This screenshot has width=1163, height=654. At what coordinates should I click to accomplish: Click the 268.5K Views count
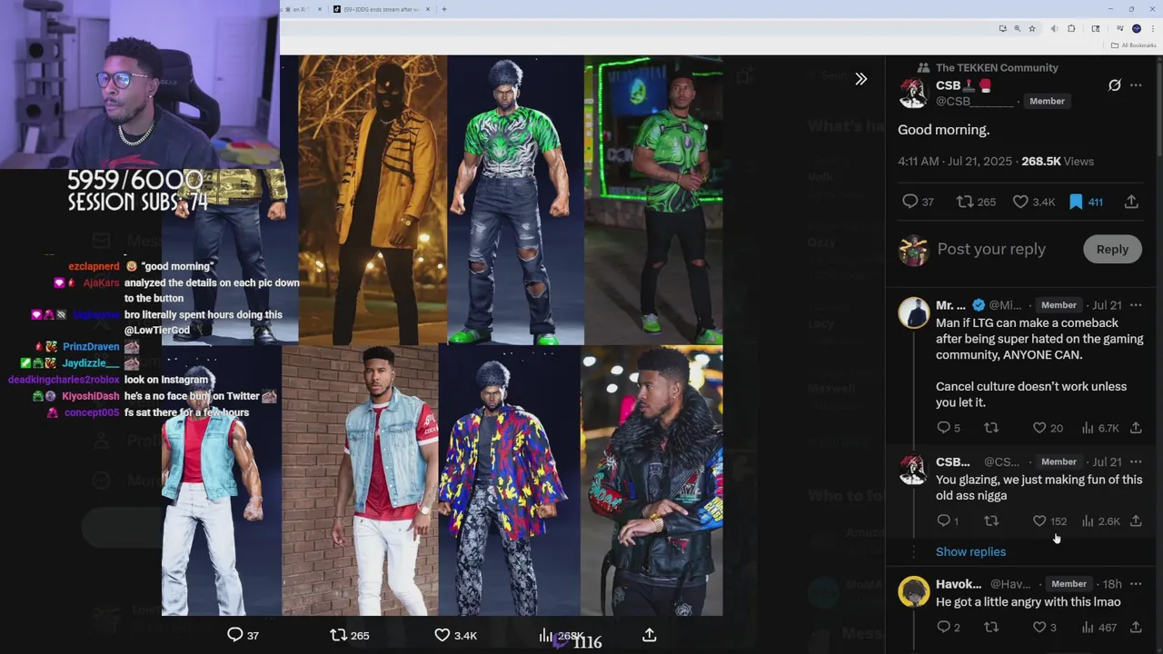coord(1058,161)
